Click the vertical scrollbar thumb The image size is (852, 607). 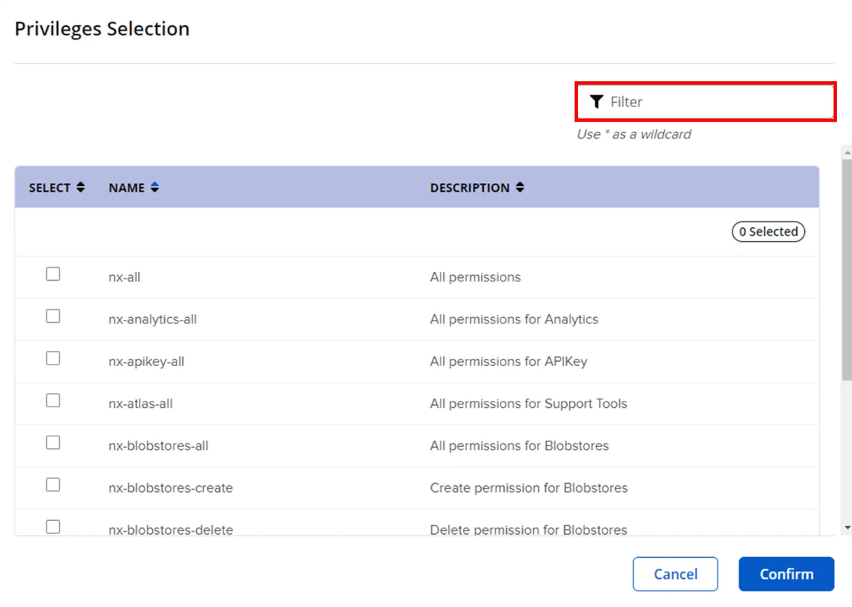(x=847, y=270)
